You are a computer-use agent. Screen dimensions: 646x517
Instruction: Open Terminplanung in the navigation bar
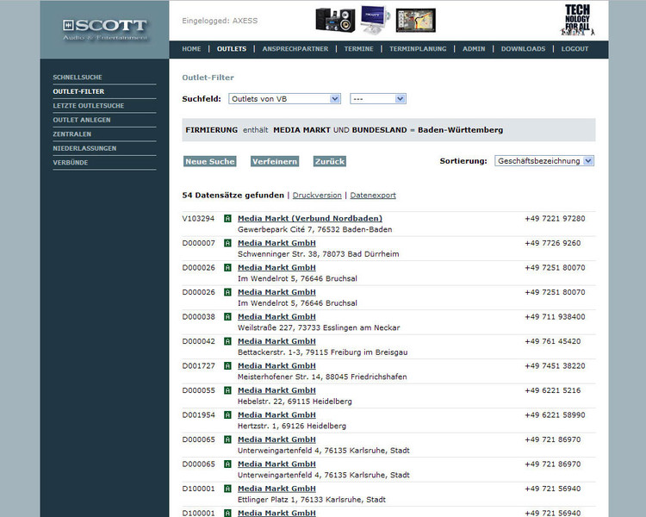[418, 48]
